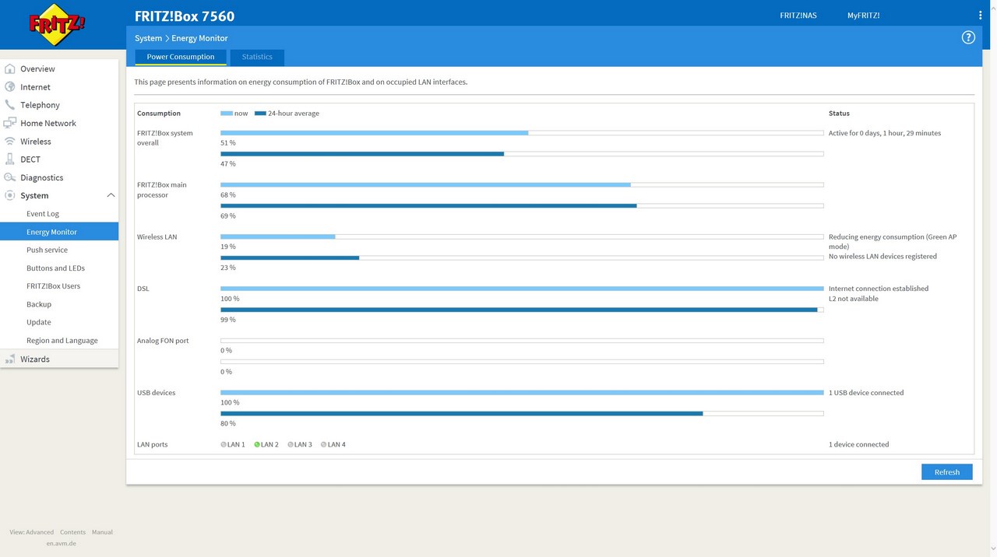
Task: Visit the en.avm.de link
Action: [61, 544]
